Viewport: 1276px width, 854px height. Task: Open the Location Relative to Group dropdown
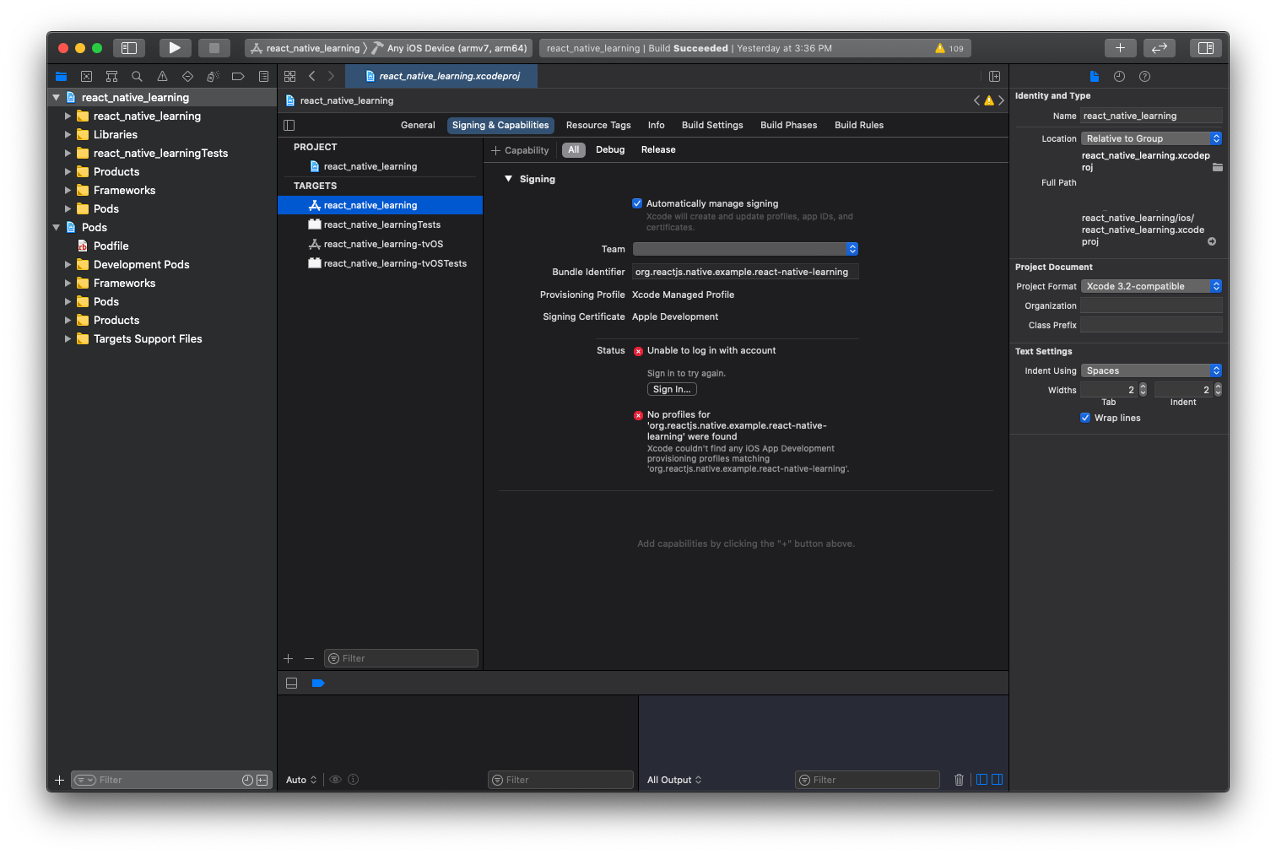click(1151, 138)
